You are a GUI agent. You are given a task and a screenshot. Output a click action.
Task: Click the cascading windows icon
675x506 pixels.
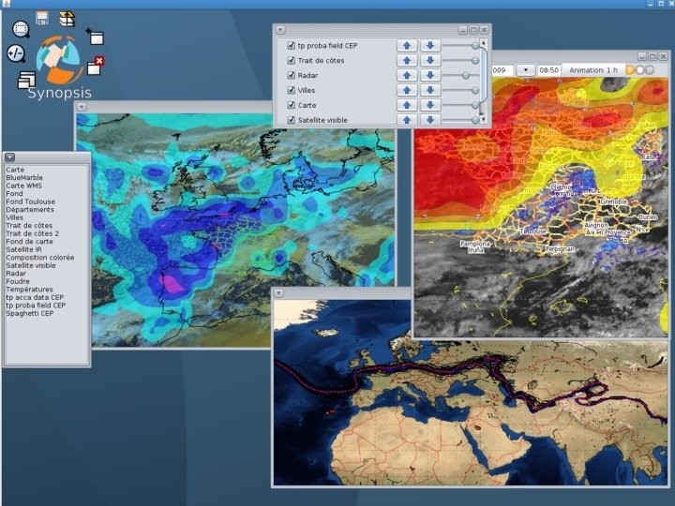(x=26, y=80)
